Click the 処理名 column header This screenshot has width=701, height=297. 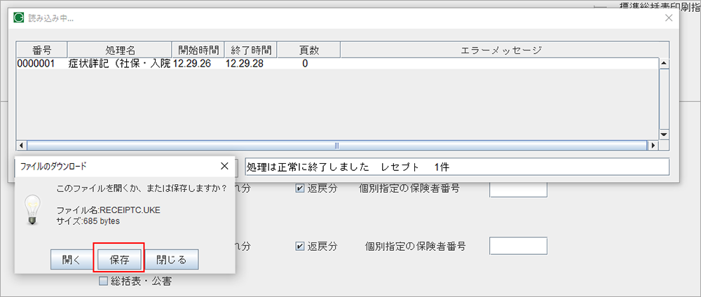[x=120, y=50]
